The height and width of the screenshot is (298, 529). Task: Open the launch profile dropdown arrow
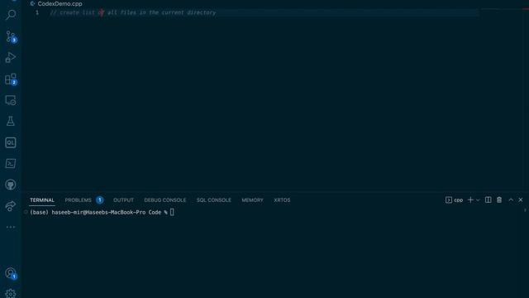click(478, 200)
